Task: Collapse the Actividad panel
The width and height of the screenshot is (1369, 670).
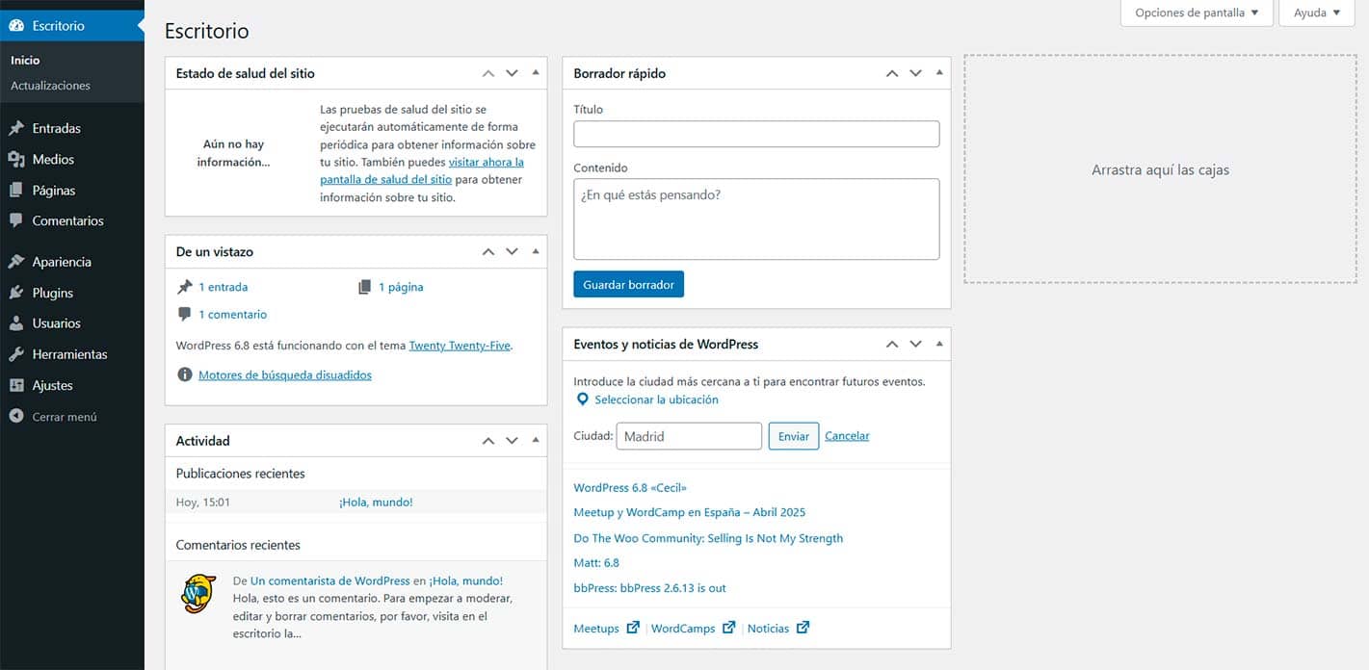Action: 536,441
